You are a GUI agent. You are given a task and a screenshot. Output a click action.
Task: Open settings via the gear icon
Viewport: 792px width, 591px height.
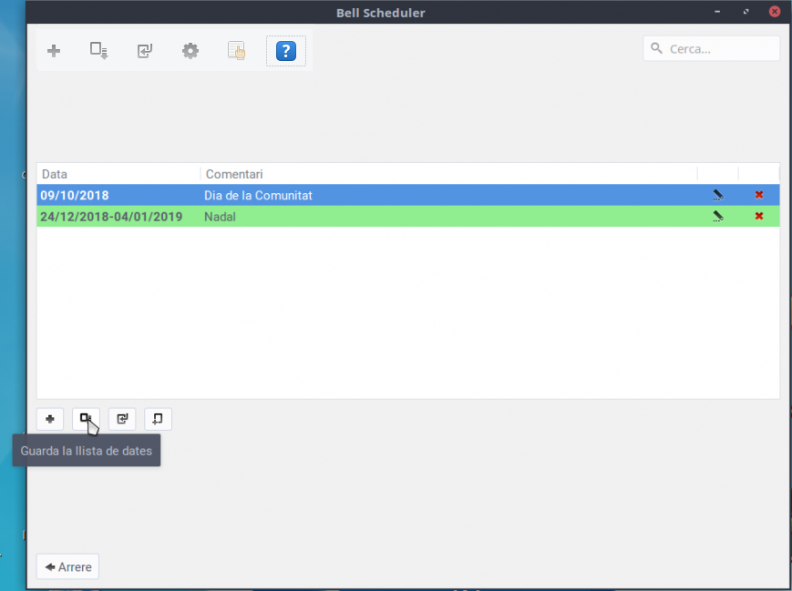[x=190, y=51]
